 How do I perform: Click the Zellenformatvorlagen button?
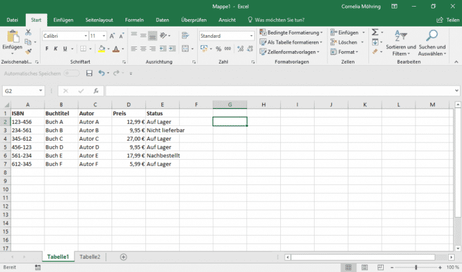click(291, 52)
